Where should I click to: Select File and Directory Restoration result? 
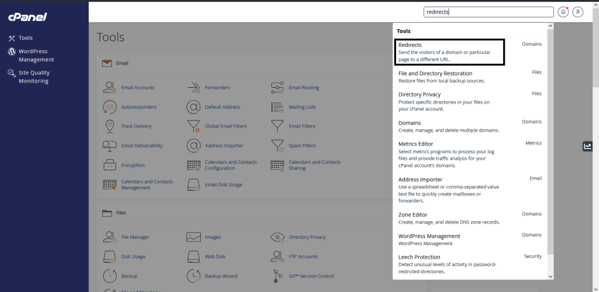click(x=470, y=77)
